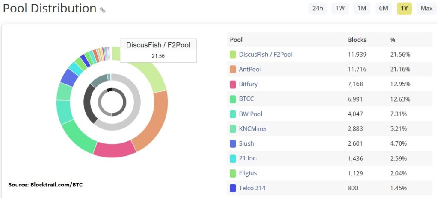Click the dark gray arc of middle ring
438x201 pixels.
[x=88, y=105]
